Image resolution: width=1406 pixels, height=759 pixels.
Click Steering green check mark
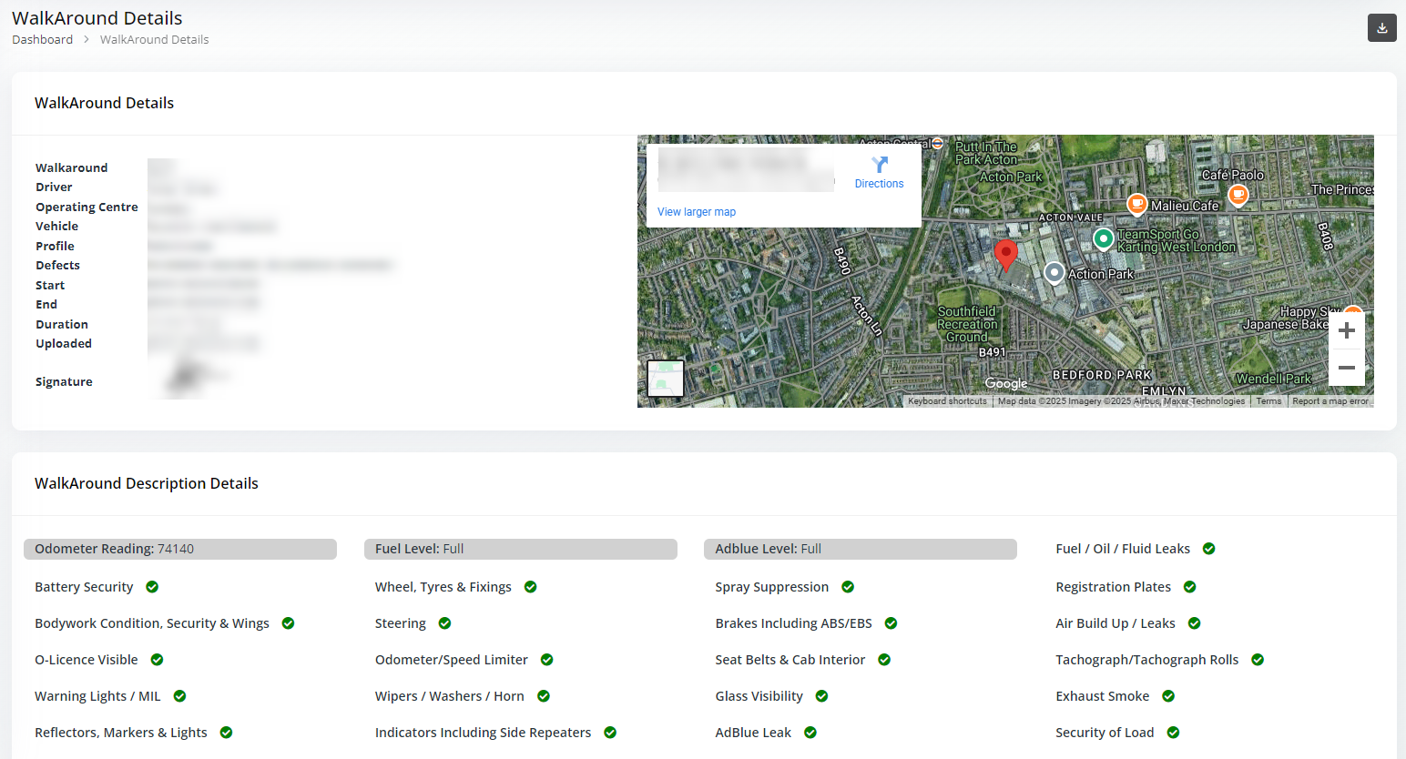pyautogui.click(x=444, y=623)
